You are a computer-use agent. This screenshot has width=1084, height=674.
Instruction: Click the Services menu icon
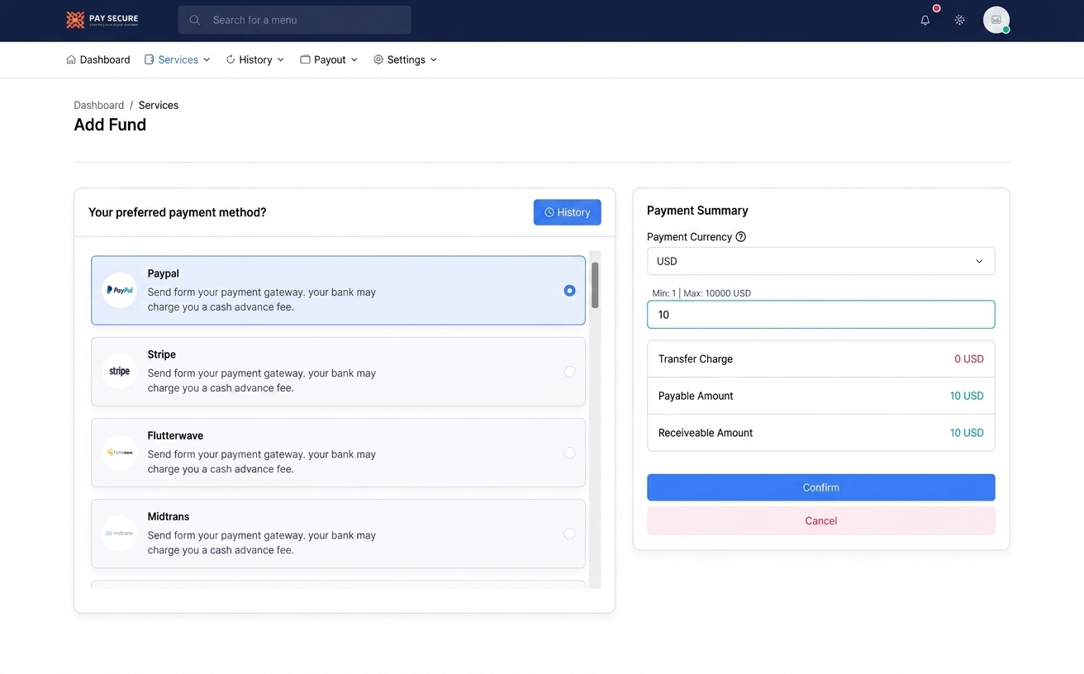click(150, 59)
